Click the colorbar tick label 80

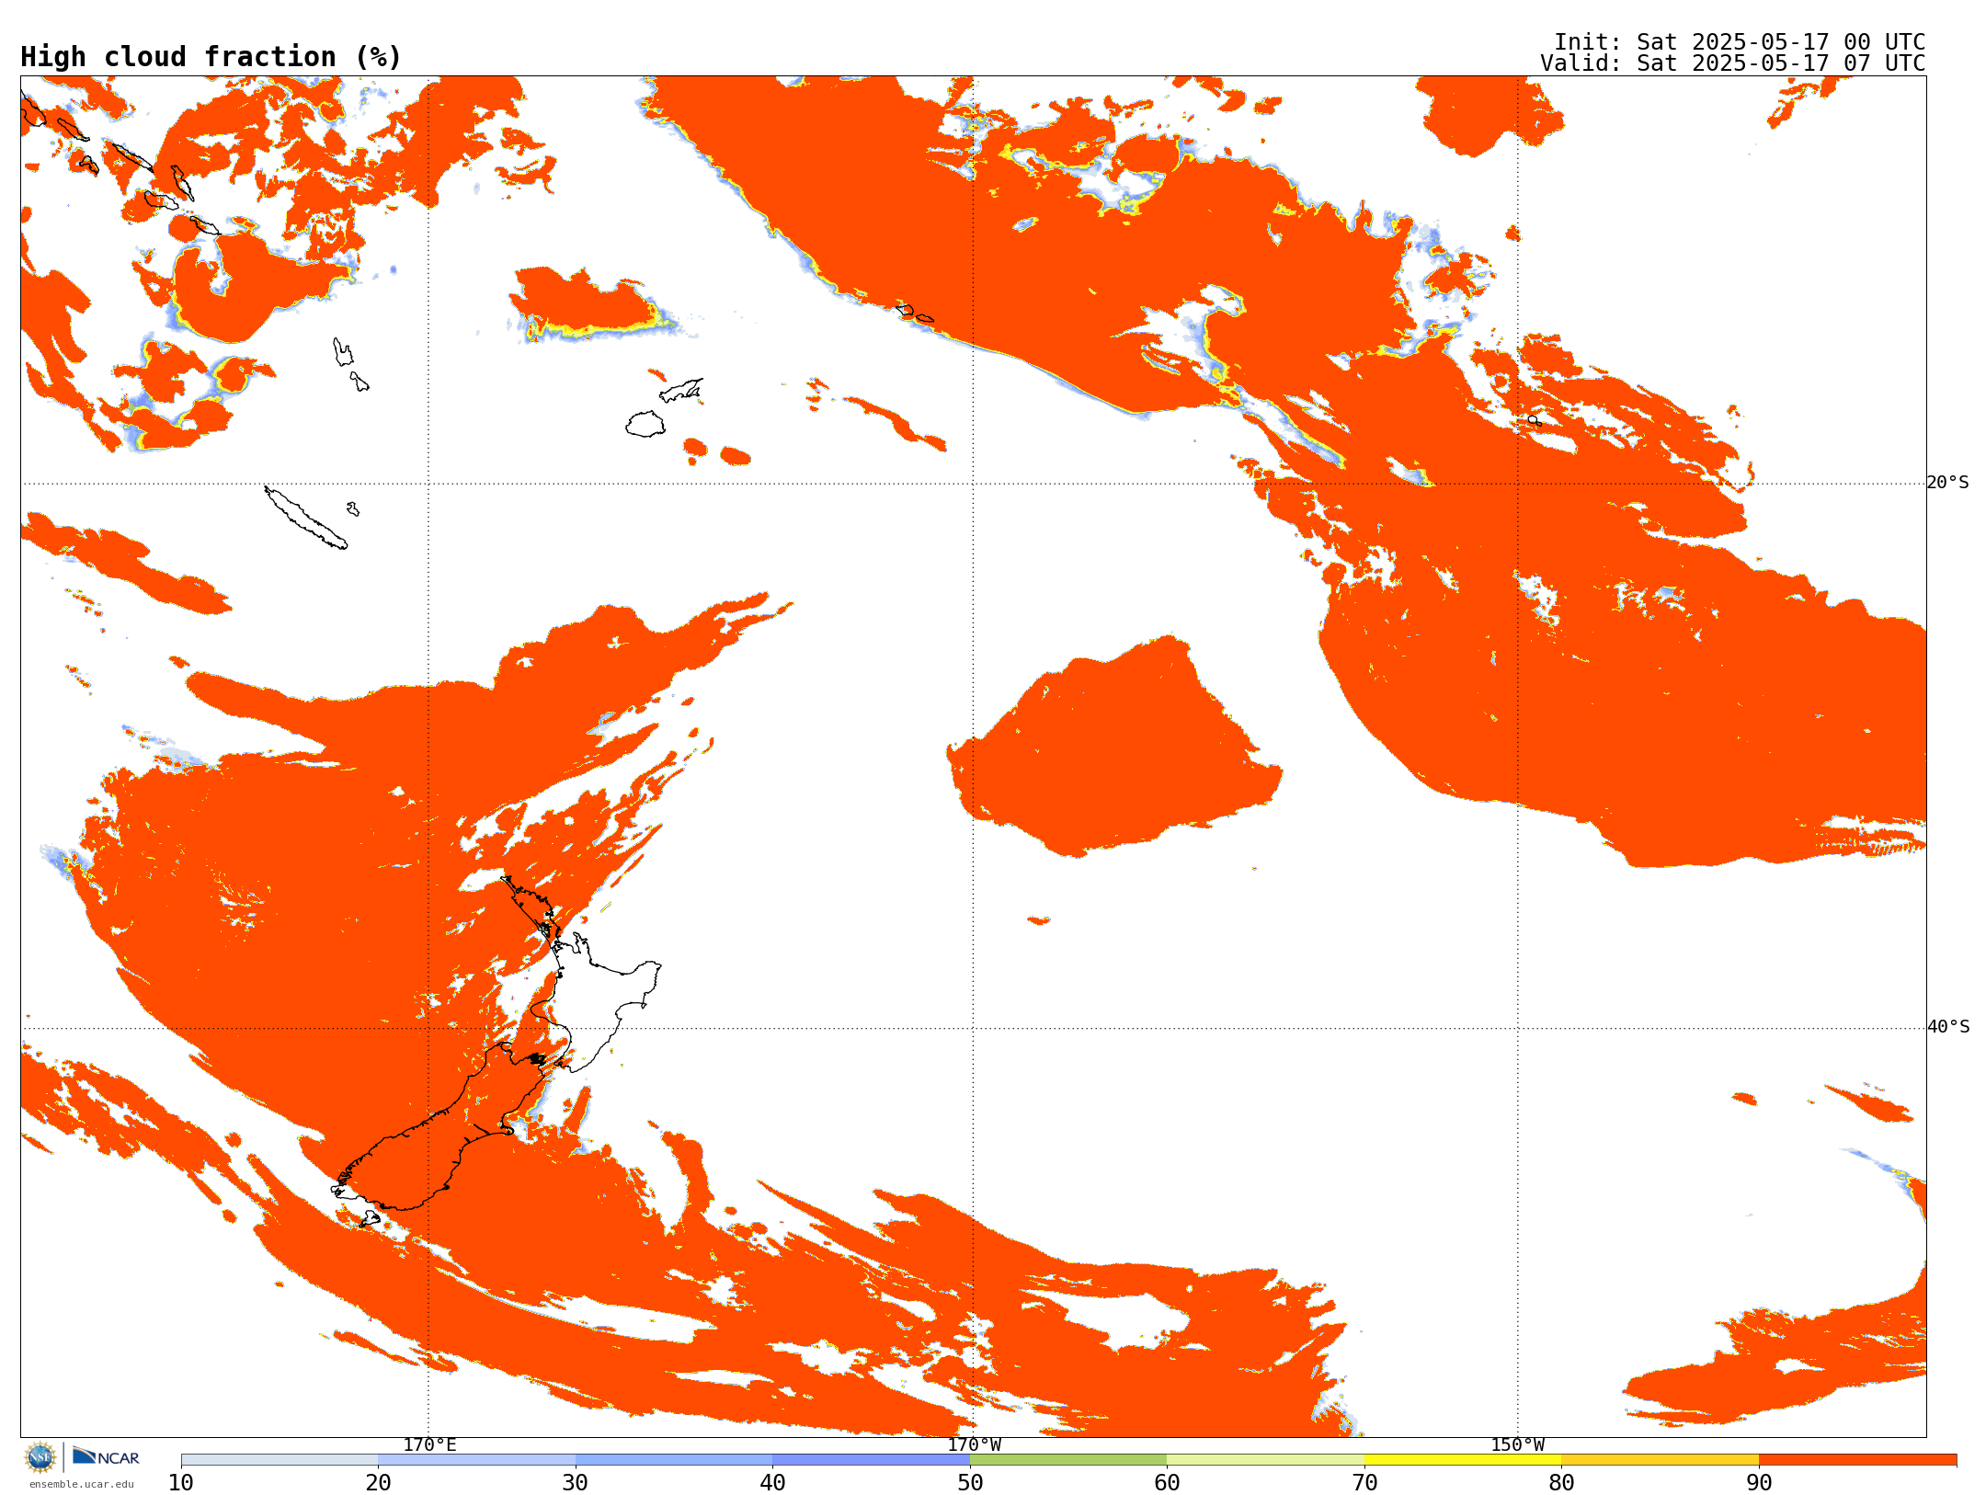point(1561,1483)
